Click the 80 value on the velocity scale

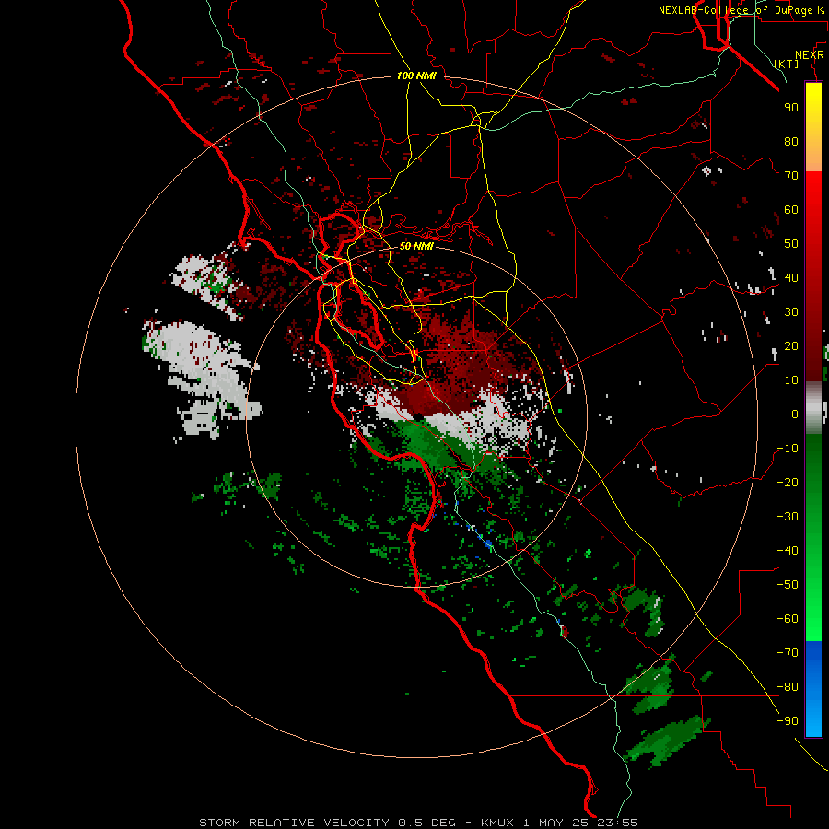click(791, 141)
